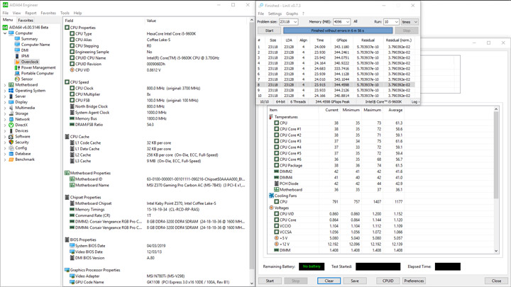Toggle the CPU VID voltage checkbox
The image size is (511, 287).
pos(276,214)
